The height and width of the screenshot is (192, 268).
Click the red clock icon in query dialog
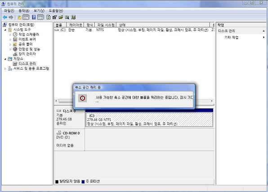click(83, 98)
